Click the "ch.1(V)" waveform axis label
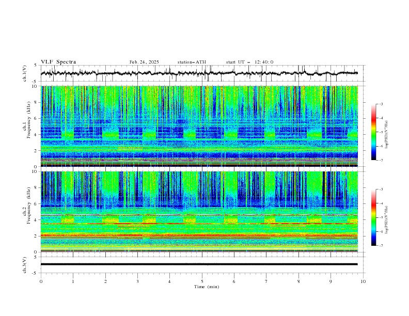Screen dimensions: 409x316 pyautogui.click(x=25, y=73)
